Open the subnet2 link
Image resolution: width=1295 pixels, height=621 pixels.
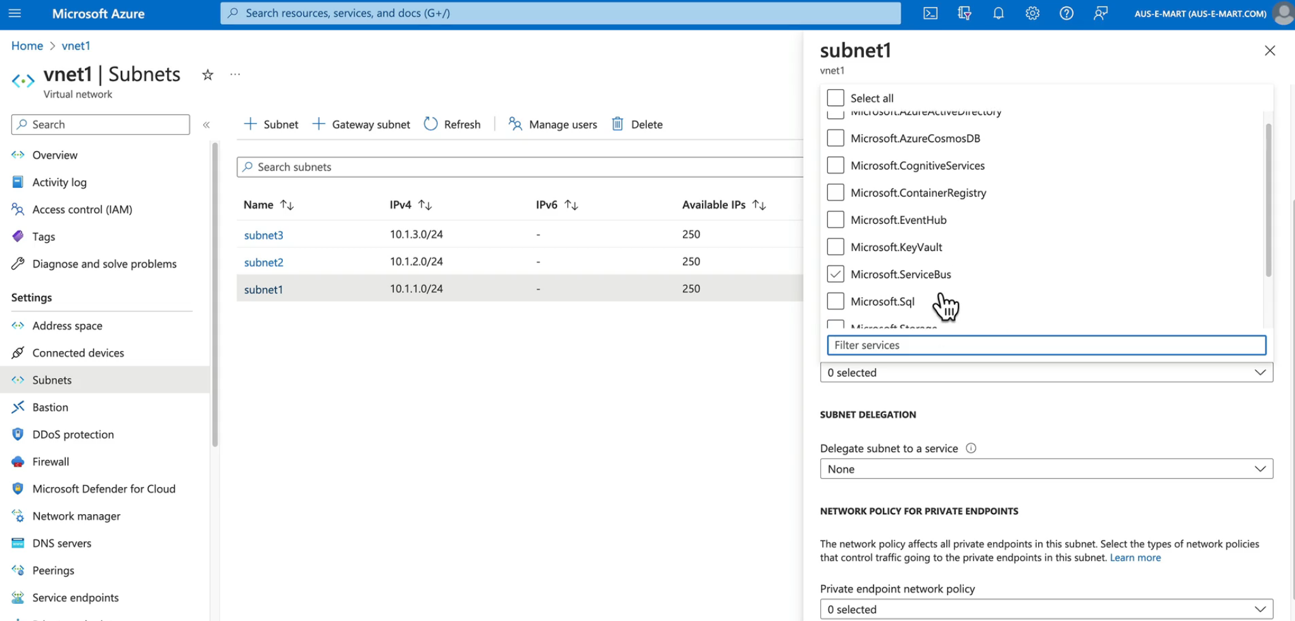[x=263, y=262]
